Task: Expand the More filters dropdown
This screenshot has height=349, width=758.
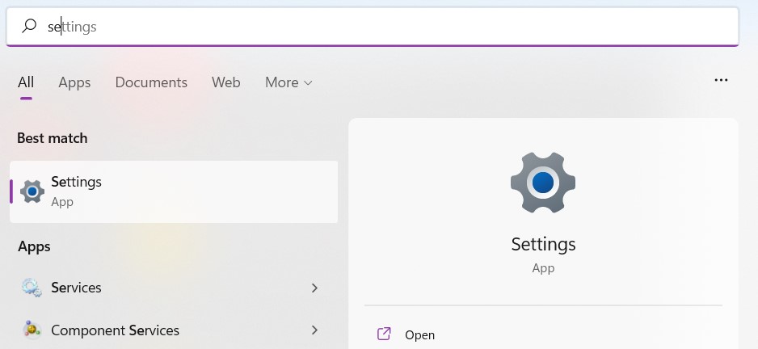Action: click(288, 82)
